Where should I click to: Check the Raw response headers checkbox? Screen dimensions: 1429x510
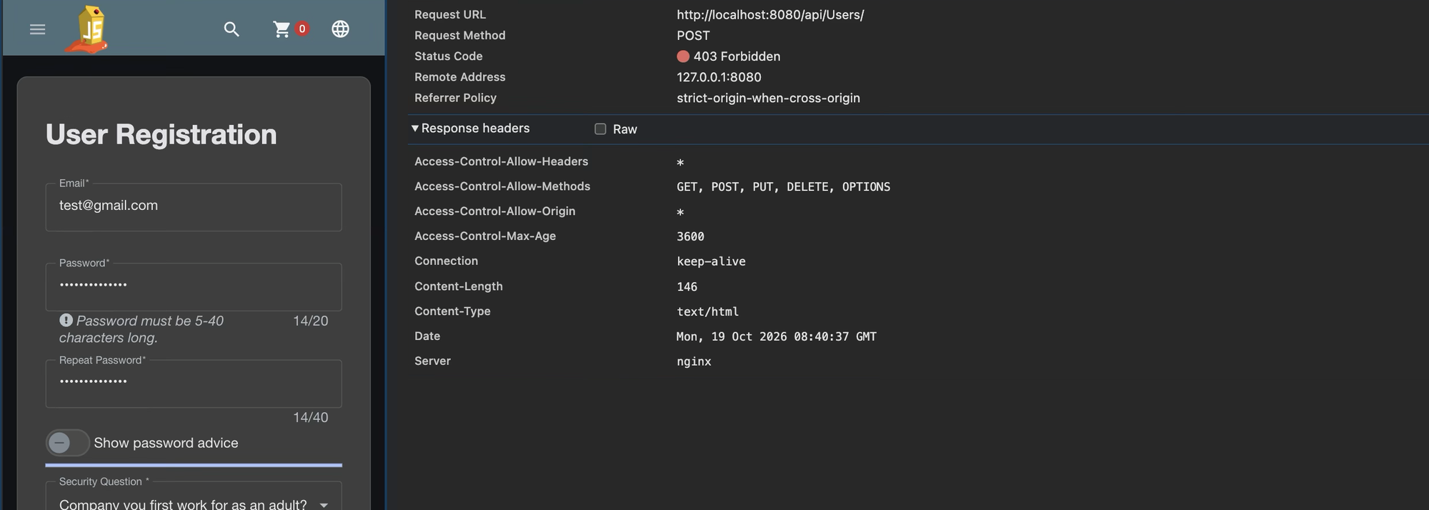[600, 129]
